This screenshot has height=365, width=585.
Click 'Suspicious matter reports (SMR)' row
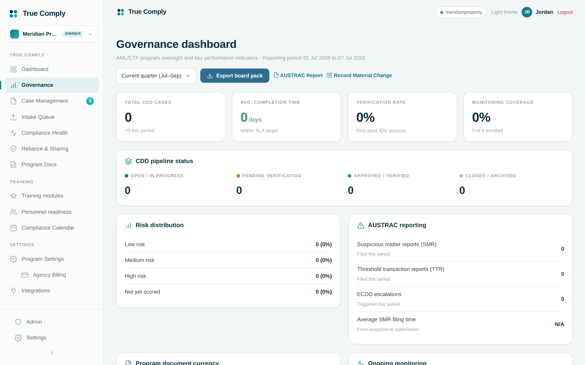(x=460, y=249)
